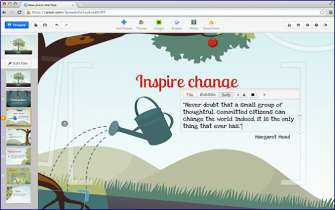335x210 pixels.
Task: Undo the last action
Action: [x=57, y=25]
